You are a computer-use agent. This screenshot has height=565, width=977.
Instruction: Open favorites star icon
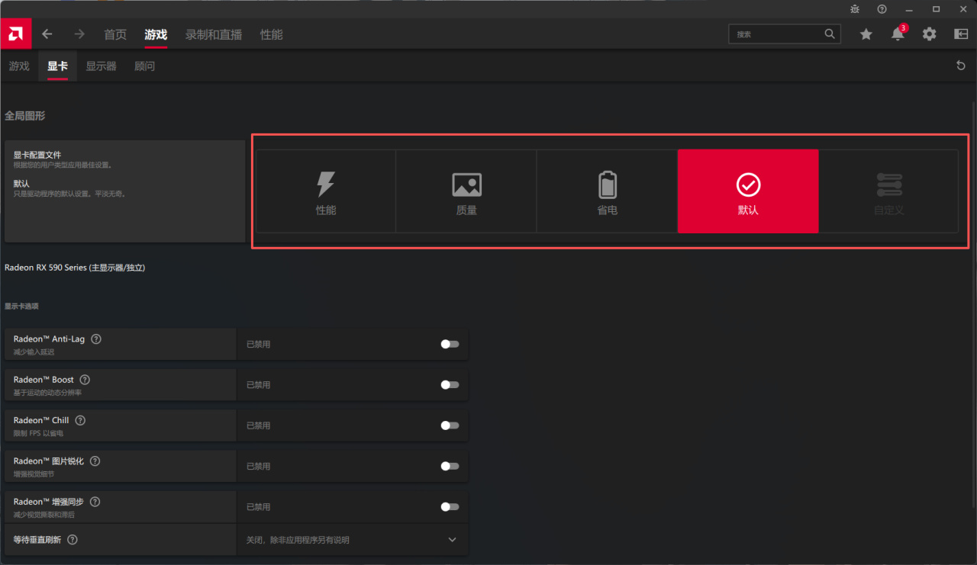[x=866, y=34]
